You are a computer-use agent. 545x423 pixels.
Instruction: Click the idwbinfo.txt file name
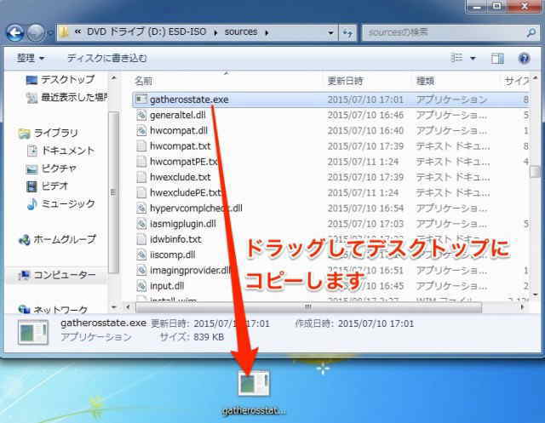[x=175, y=239]
